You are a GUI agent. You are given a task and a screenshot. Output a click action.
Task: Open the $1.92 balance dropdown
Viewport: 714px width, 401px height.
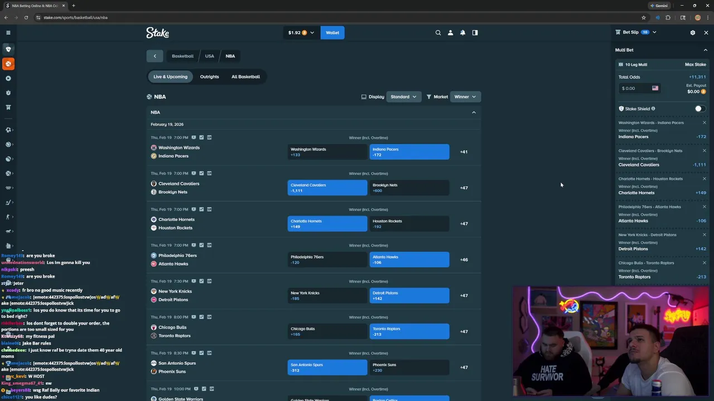[301, 33]
